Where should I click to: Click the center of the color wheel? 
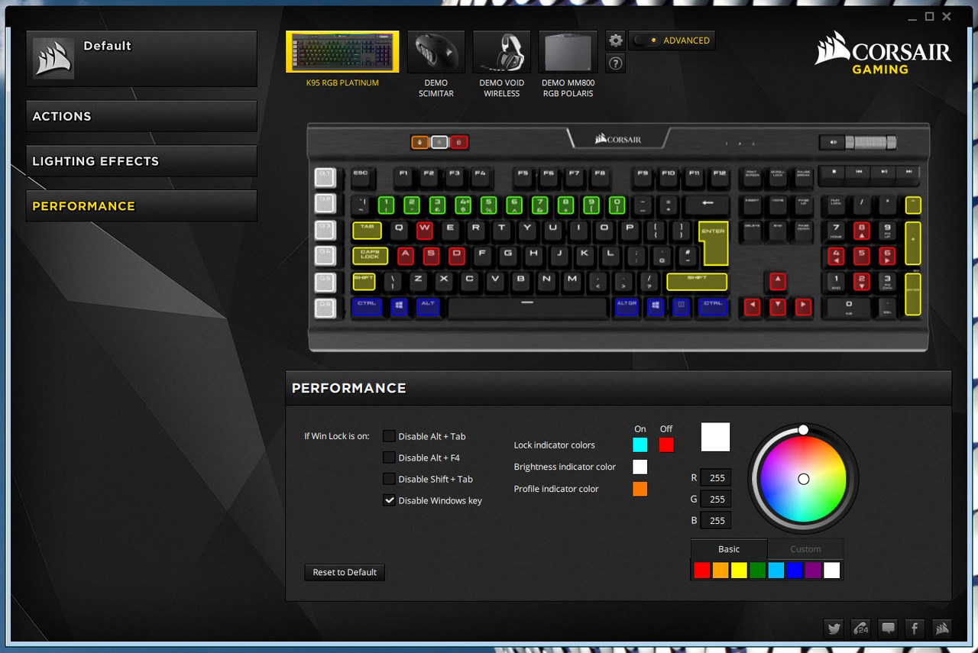point(803,479)
